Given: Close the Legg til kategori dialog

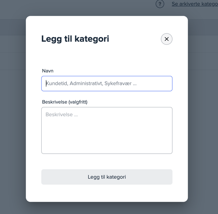Looking at the screenshot, I should pos(167,39).
